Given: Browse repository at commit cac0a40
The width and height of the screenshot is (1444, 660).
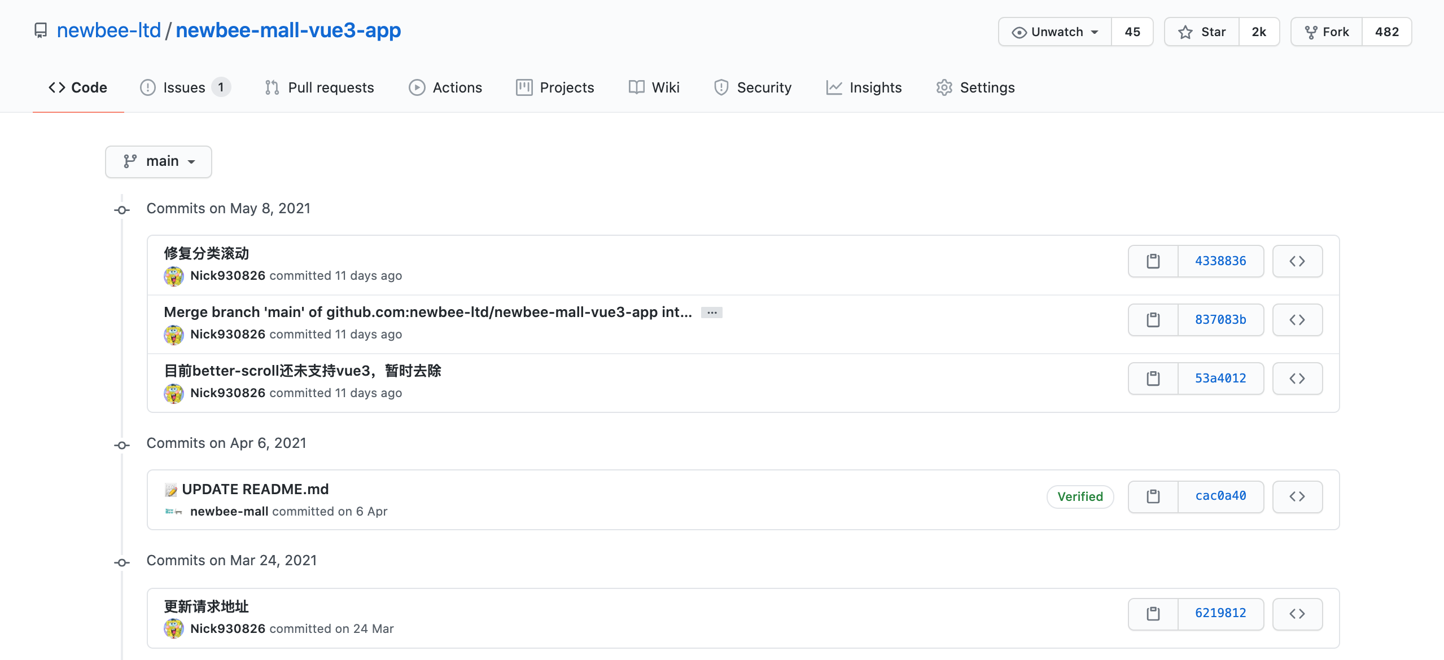Looking at the screenshot, I should pyautogui.click(x=1297, y=496).
